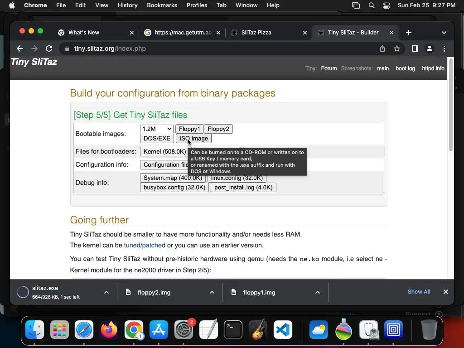Open the Chrome three-dot menu
Image resolution: width=464 pixels, height=348 pixels.
coord(444,48)
